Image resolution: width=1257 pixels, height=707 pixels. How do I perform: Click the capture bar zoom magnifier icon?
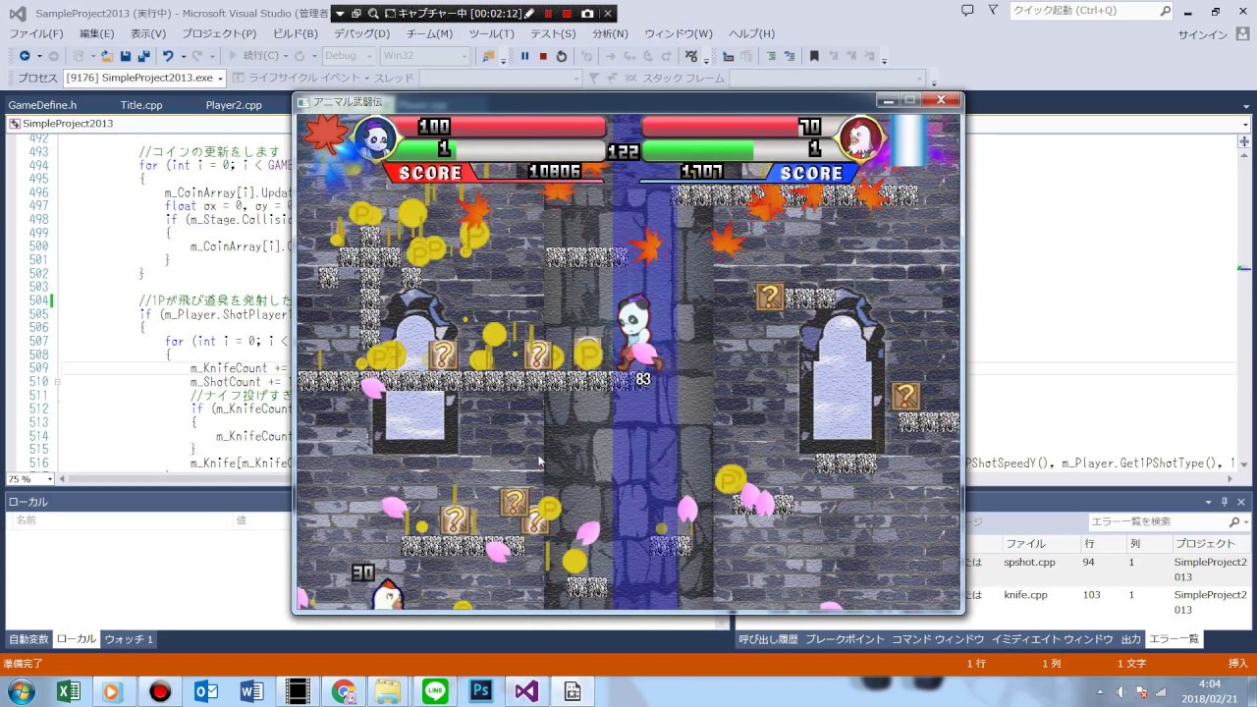click(374, 14)
